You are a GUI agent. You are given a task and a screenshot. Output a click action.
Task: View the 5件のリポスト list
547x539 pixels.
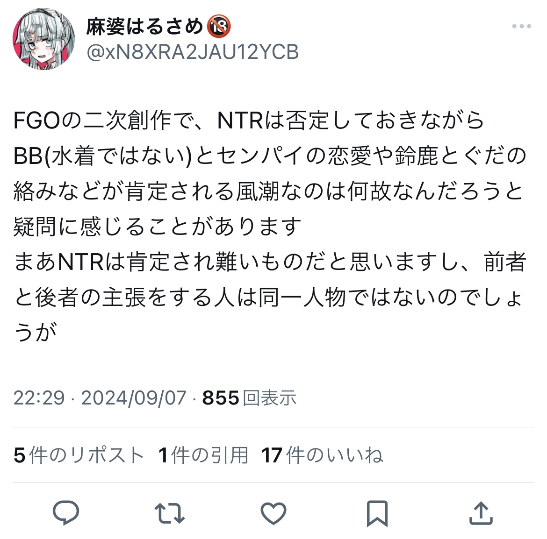[x=79, y=455]
